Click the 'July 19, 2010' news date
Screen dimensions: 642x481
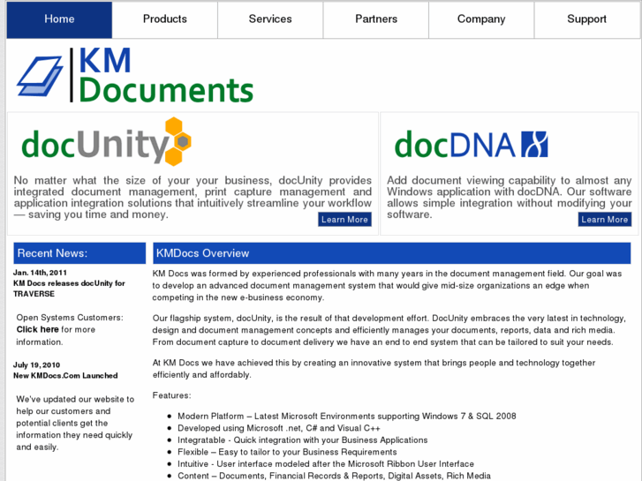click(36, 365)
